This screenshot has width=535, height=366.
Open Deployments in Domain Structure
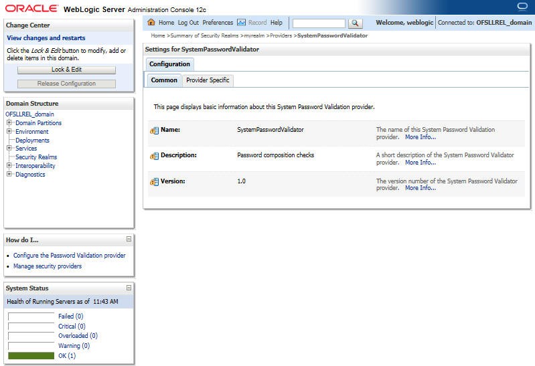pos(32,141)
